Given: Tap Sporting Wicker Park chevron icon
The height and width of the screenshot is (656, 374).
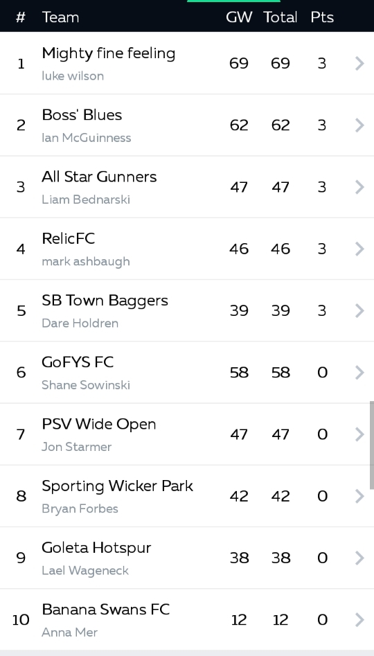Looking at the screenshot, I should point(359,496).
